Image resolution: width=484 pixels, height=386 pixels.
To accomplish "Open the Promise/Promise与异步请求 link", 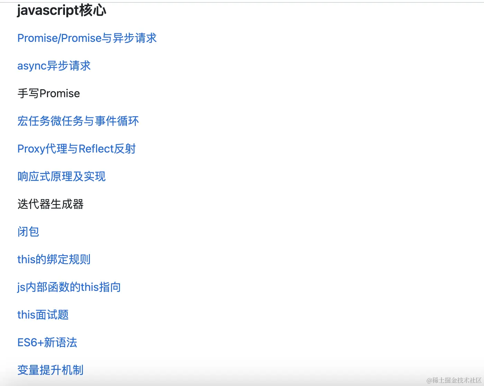I will (87, 38).
